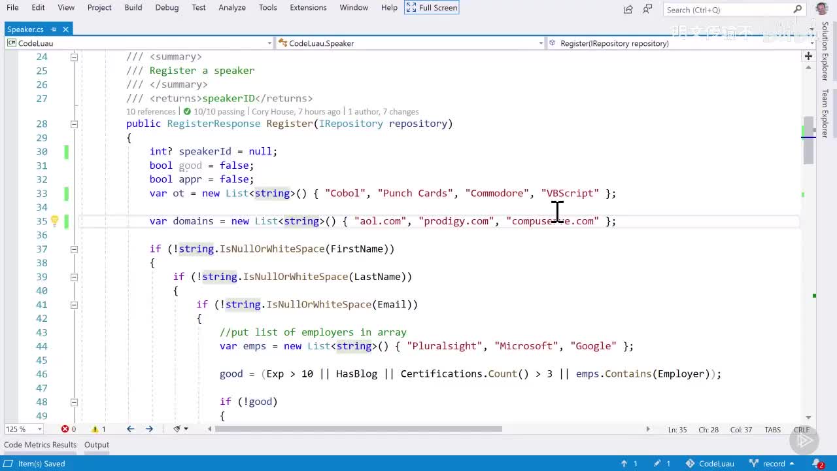The image size is (837, 471).
Task: Collapse the Register method outline
Action: (x=74, y=124)
